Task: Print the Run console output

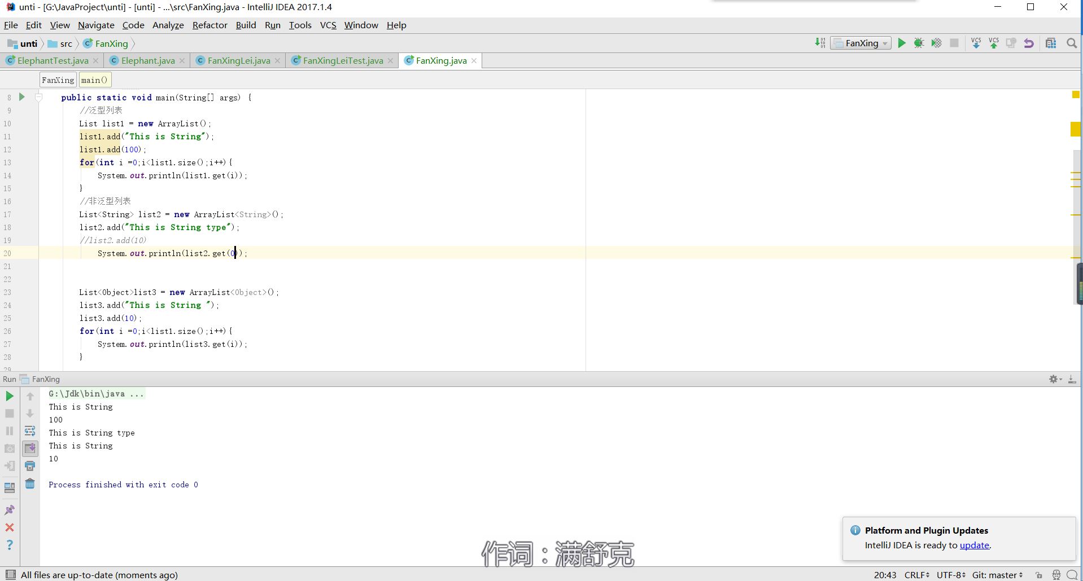Action: 30,466
